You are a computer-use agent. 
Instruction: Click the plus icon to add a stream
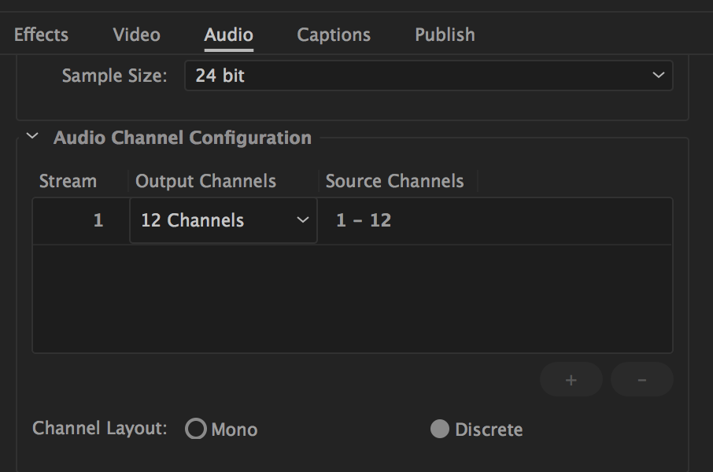tap(571, 380)
